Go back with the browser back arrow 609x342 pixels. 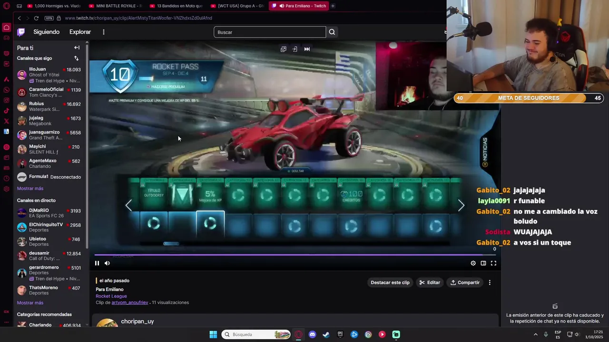[x=19, y=18]
